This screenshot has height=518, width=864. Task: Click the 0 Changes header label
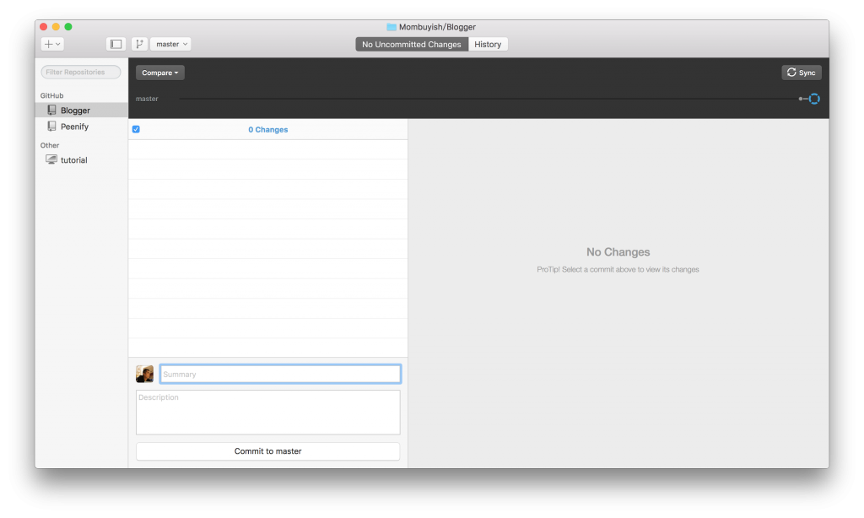267,130
